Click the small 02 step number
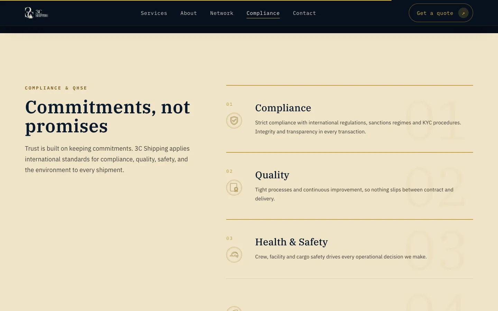 [x=230, y=171]
